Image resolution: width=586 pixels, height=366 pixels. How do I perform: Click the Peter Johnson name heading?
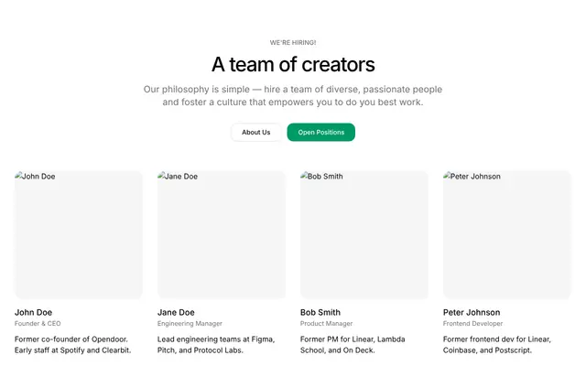pos(472,312)
